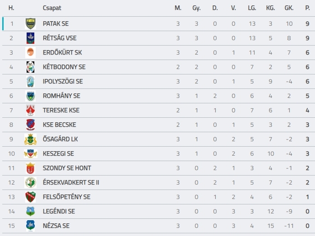Sort by the GK. goal difference header
Image resolution: width=315 pixels, height=236 pixels.
click(289, 8)
